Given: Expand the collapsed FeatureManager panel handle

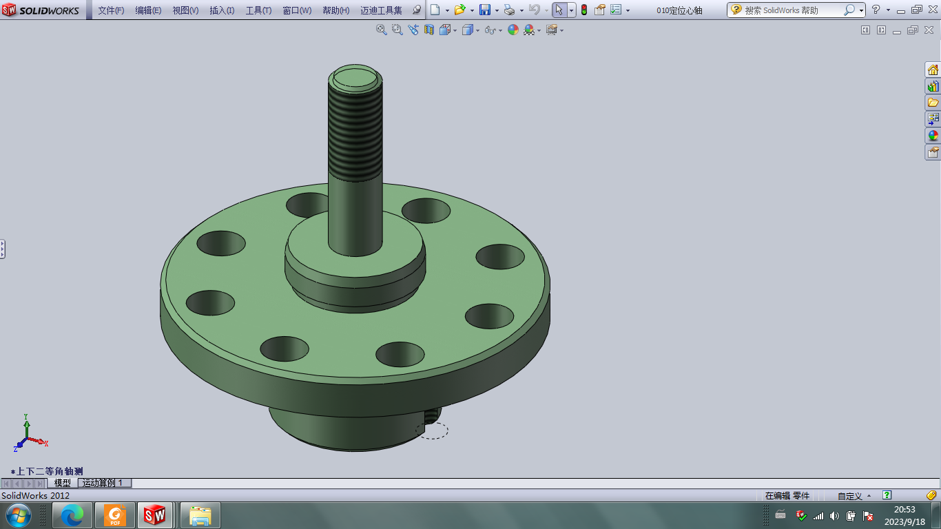Looking at the screenshot, I should [3, 249].
